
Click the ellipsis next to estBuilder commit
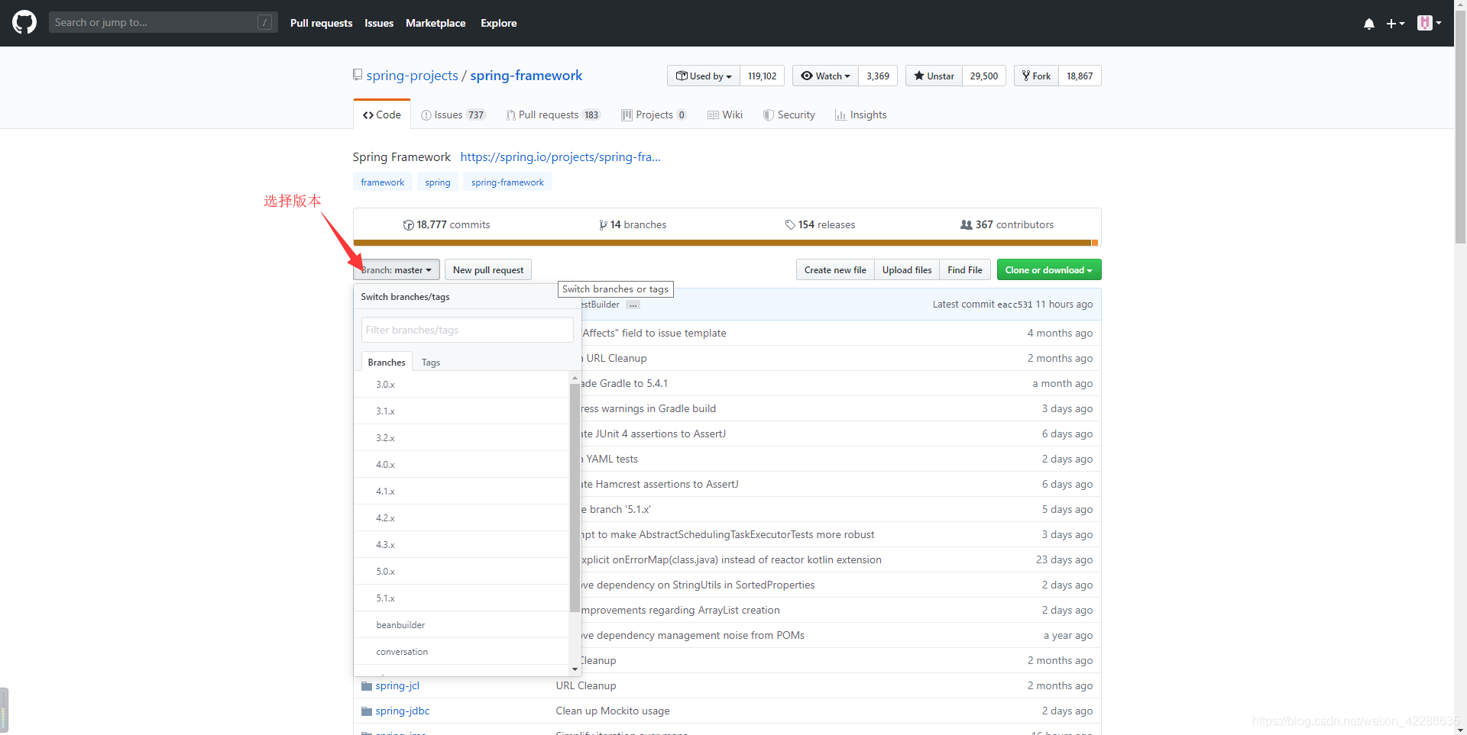click(633, 305)
